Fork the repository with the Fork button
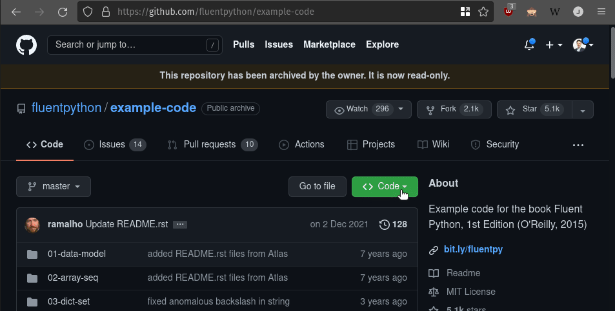615x311 pixels. (x=454, y=109)
